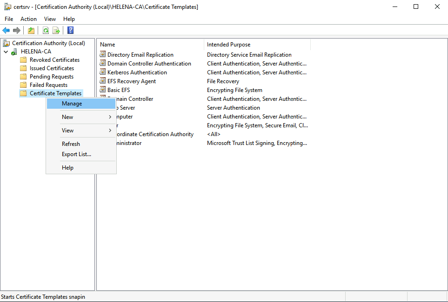This screenshot has height=302, width=448.
Task: Select Pending Requests in the tree
Action: coord(51,77)
